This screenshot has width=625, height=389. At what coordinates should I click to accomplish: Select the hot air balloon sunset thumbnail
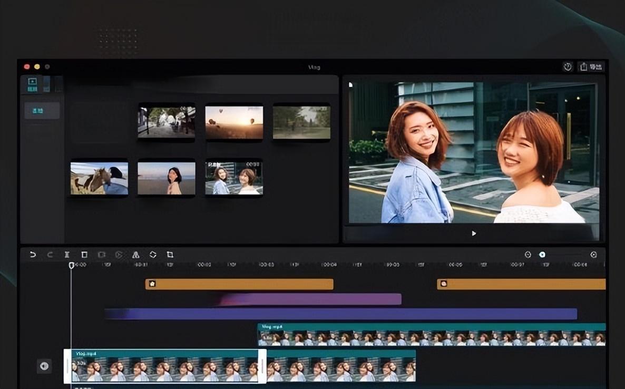click(234, 122)
